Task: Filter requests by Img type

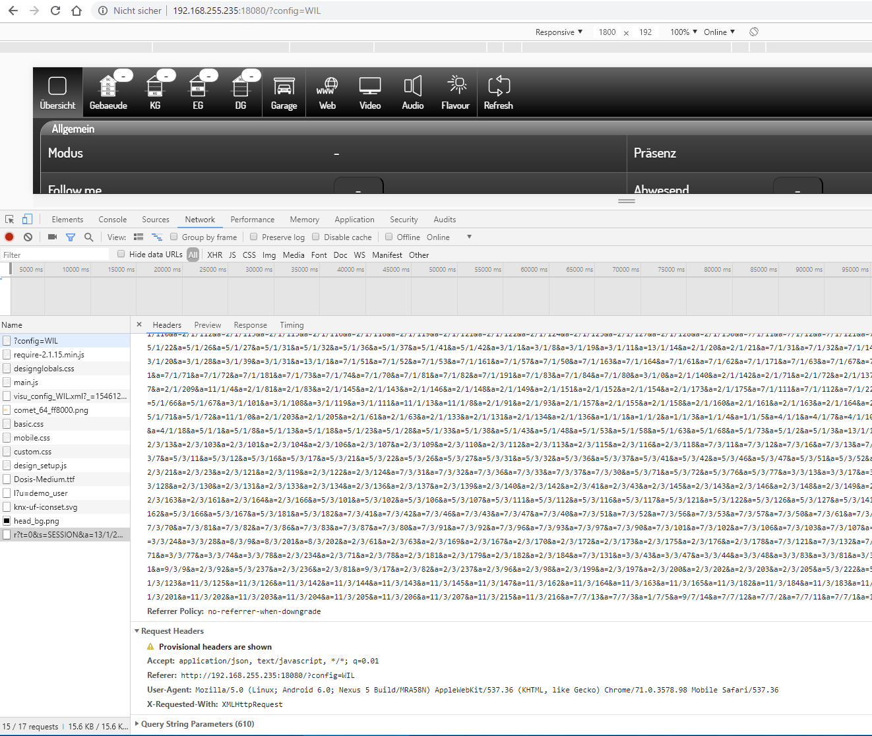Action: click(269, 255)
